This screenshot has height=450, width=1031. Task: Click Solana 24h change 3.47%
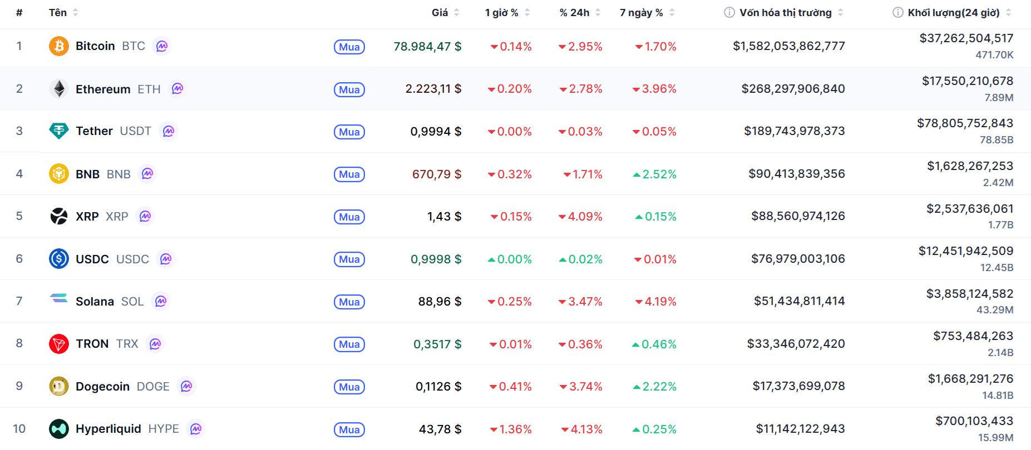pyautogui.click(x=580, y=301)
